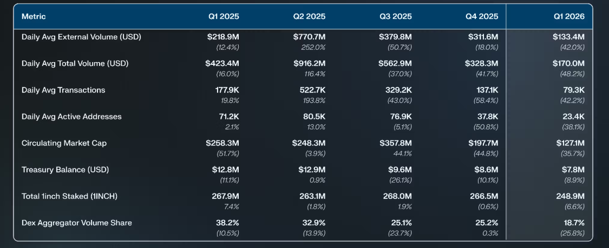The height and width of the screenshot is (248, 609).
Task: Click the $9.6M value
Action: pos(401,170)
